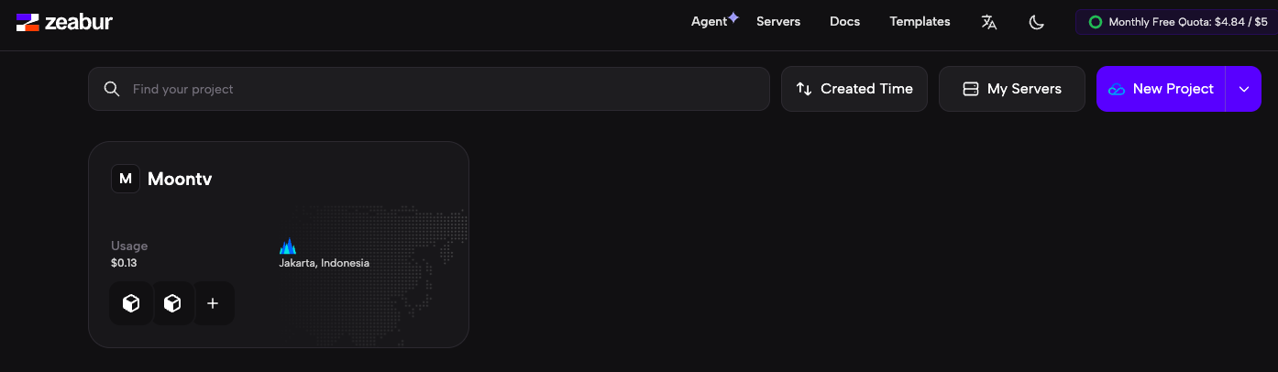
Task: Click the blue Jakarta region icon
Action: (x=288, y=246)
